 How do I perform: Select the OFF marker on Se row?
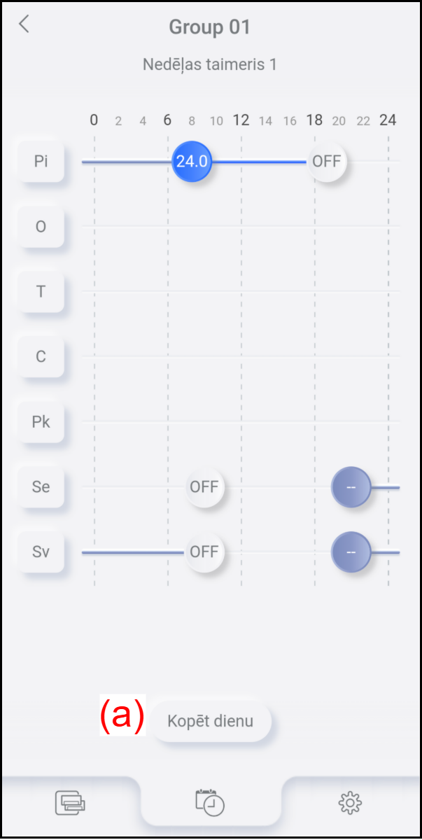click(x=204, y=486)
